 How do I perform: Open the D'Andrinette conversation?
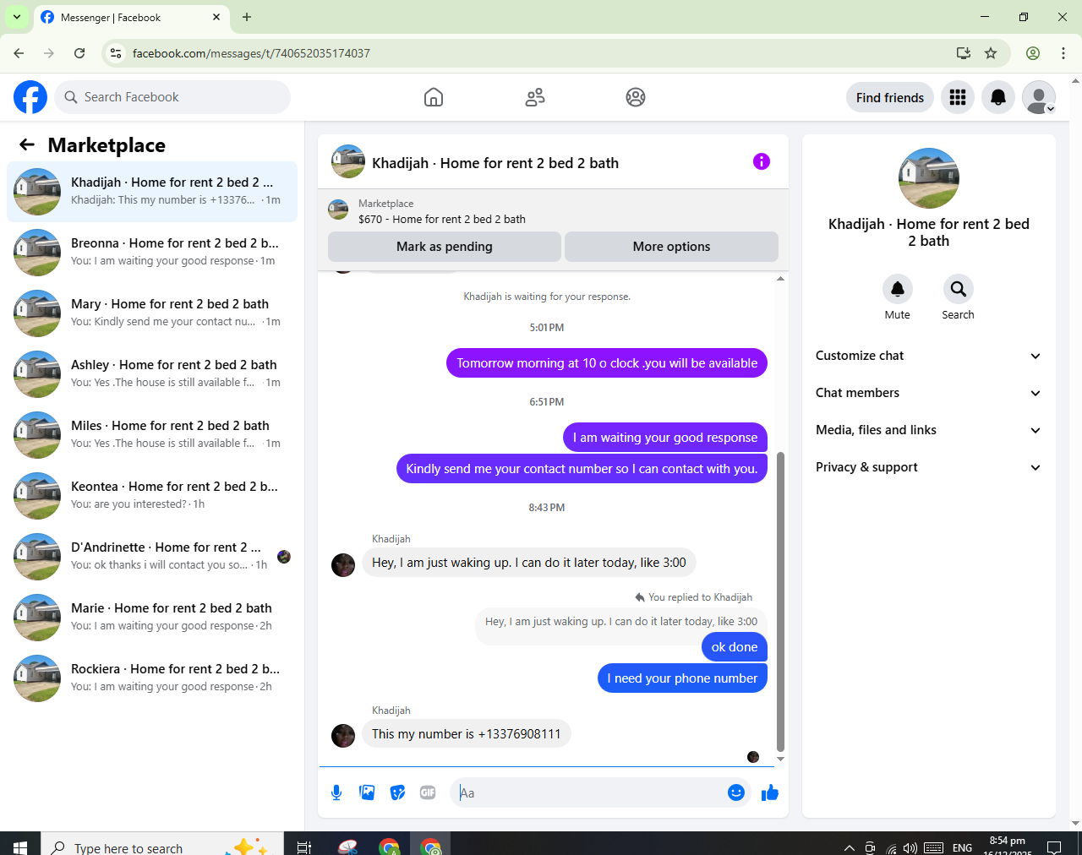[152, 557]
